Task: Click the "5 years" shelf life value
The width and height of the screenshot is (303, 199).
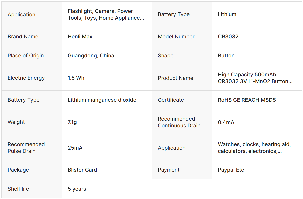Action: pyautogui.click(x=77, y=189)
